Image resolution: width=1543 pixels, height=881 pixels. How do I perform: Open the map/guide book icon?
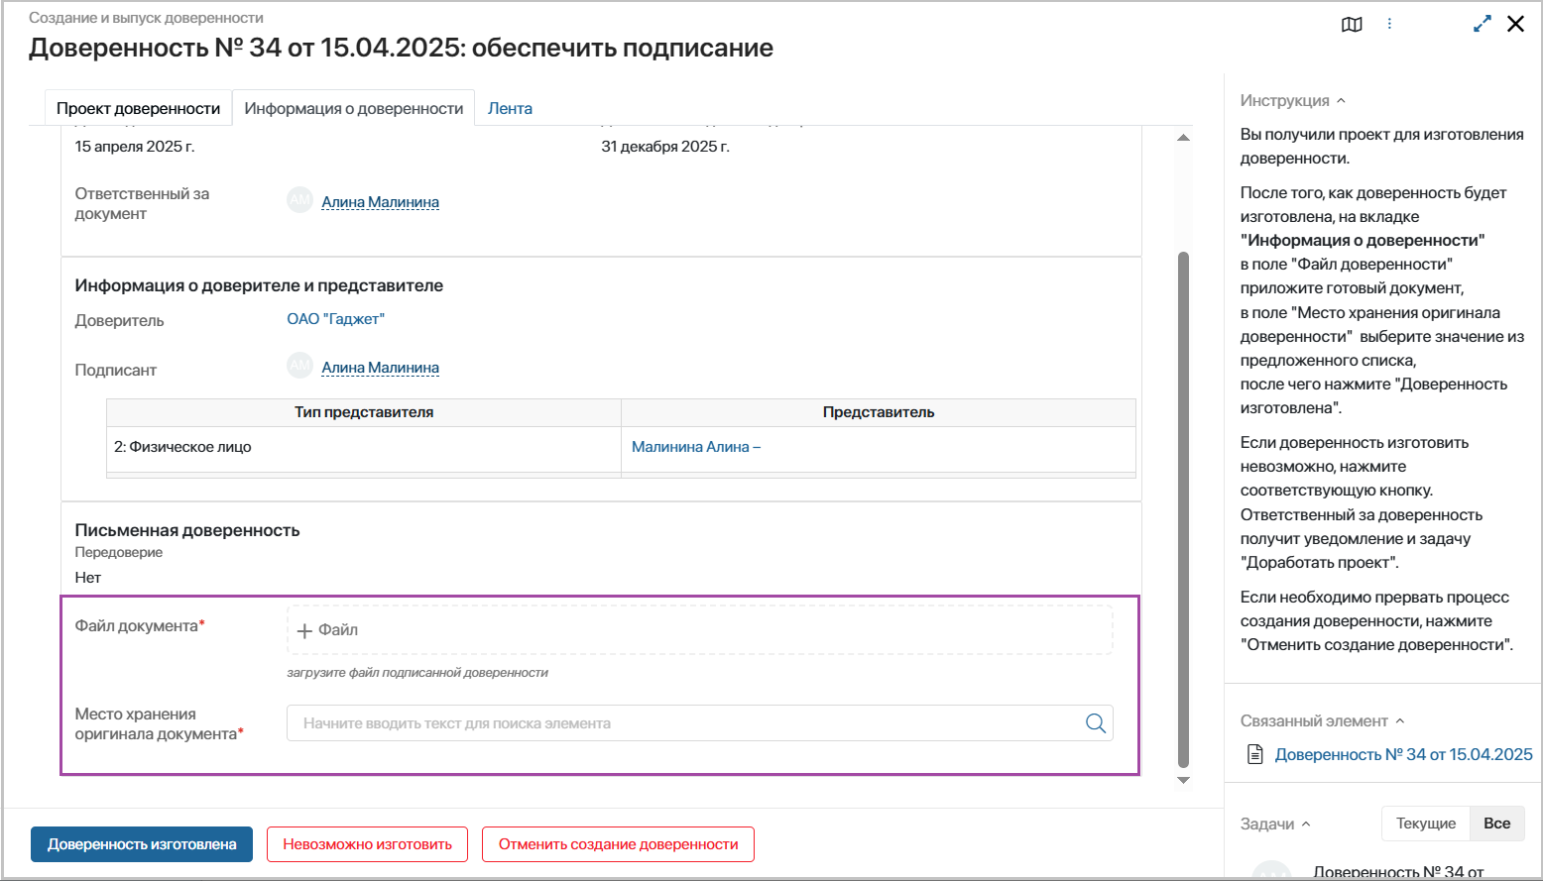[1352, 25]
